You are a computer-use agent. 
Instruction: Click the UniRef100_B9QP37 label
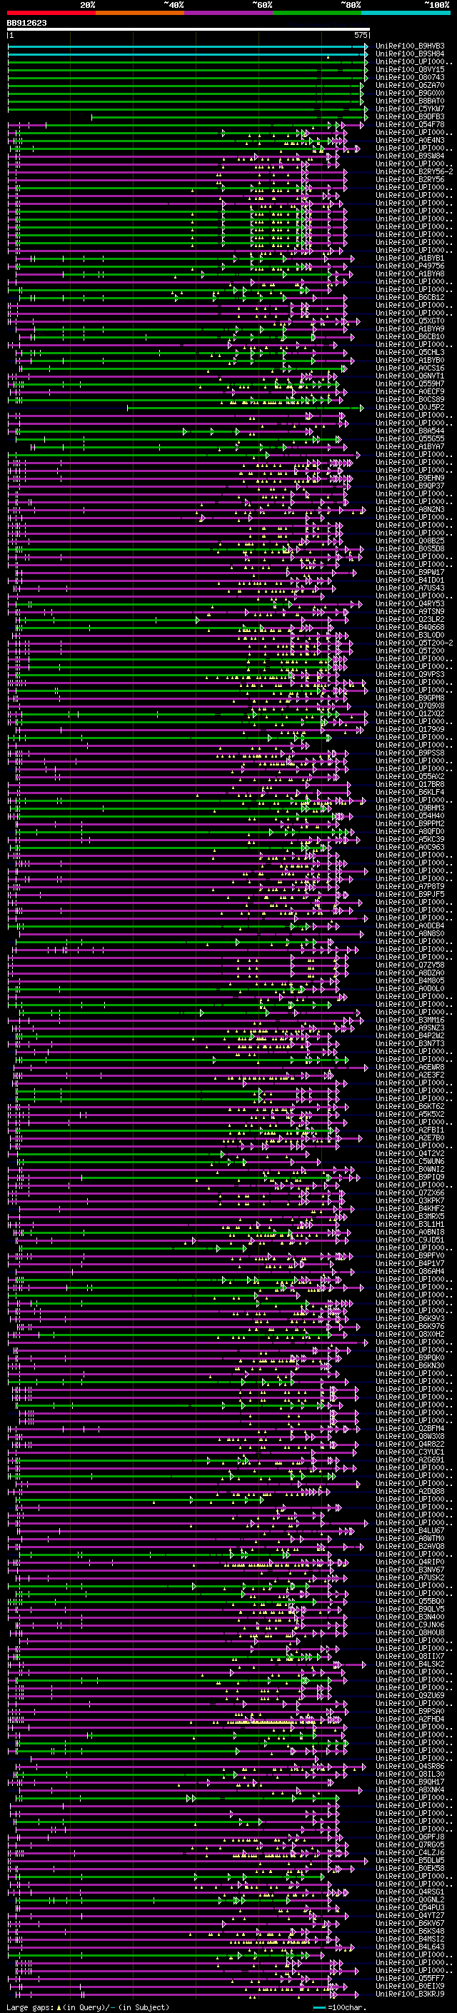point(410,486)
